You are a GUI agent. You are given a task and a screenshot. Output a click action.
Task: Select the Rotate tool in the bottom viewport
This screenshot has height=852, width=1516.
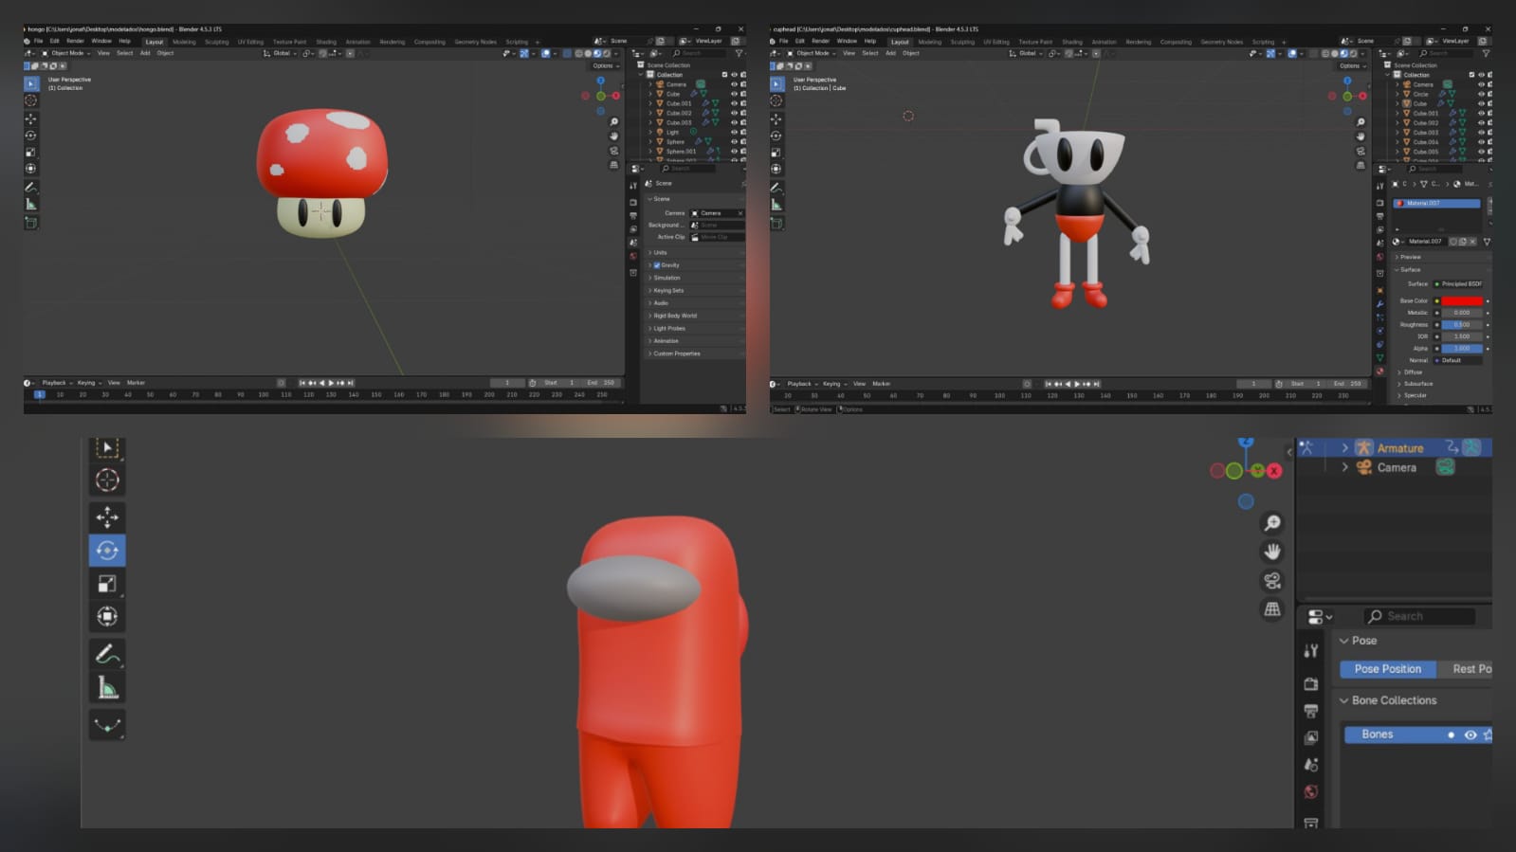click(x=107, y=551)
